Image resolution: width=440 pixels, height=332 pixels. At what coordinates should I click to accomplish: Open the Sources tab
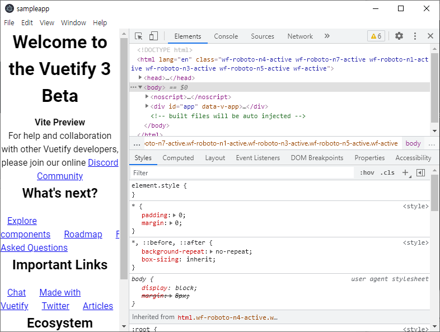[x=263, y=36]
